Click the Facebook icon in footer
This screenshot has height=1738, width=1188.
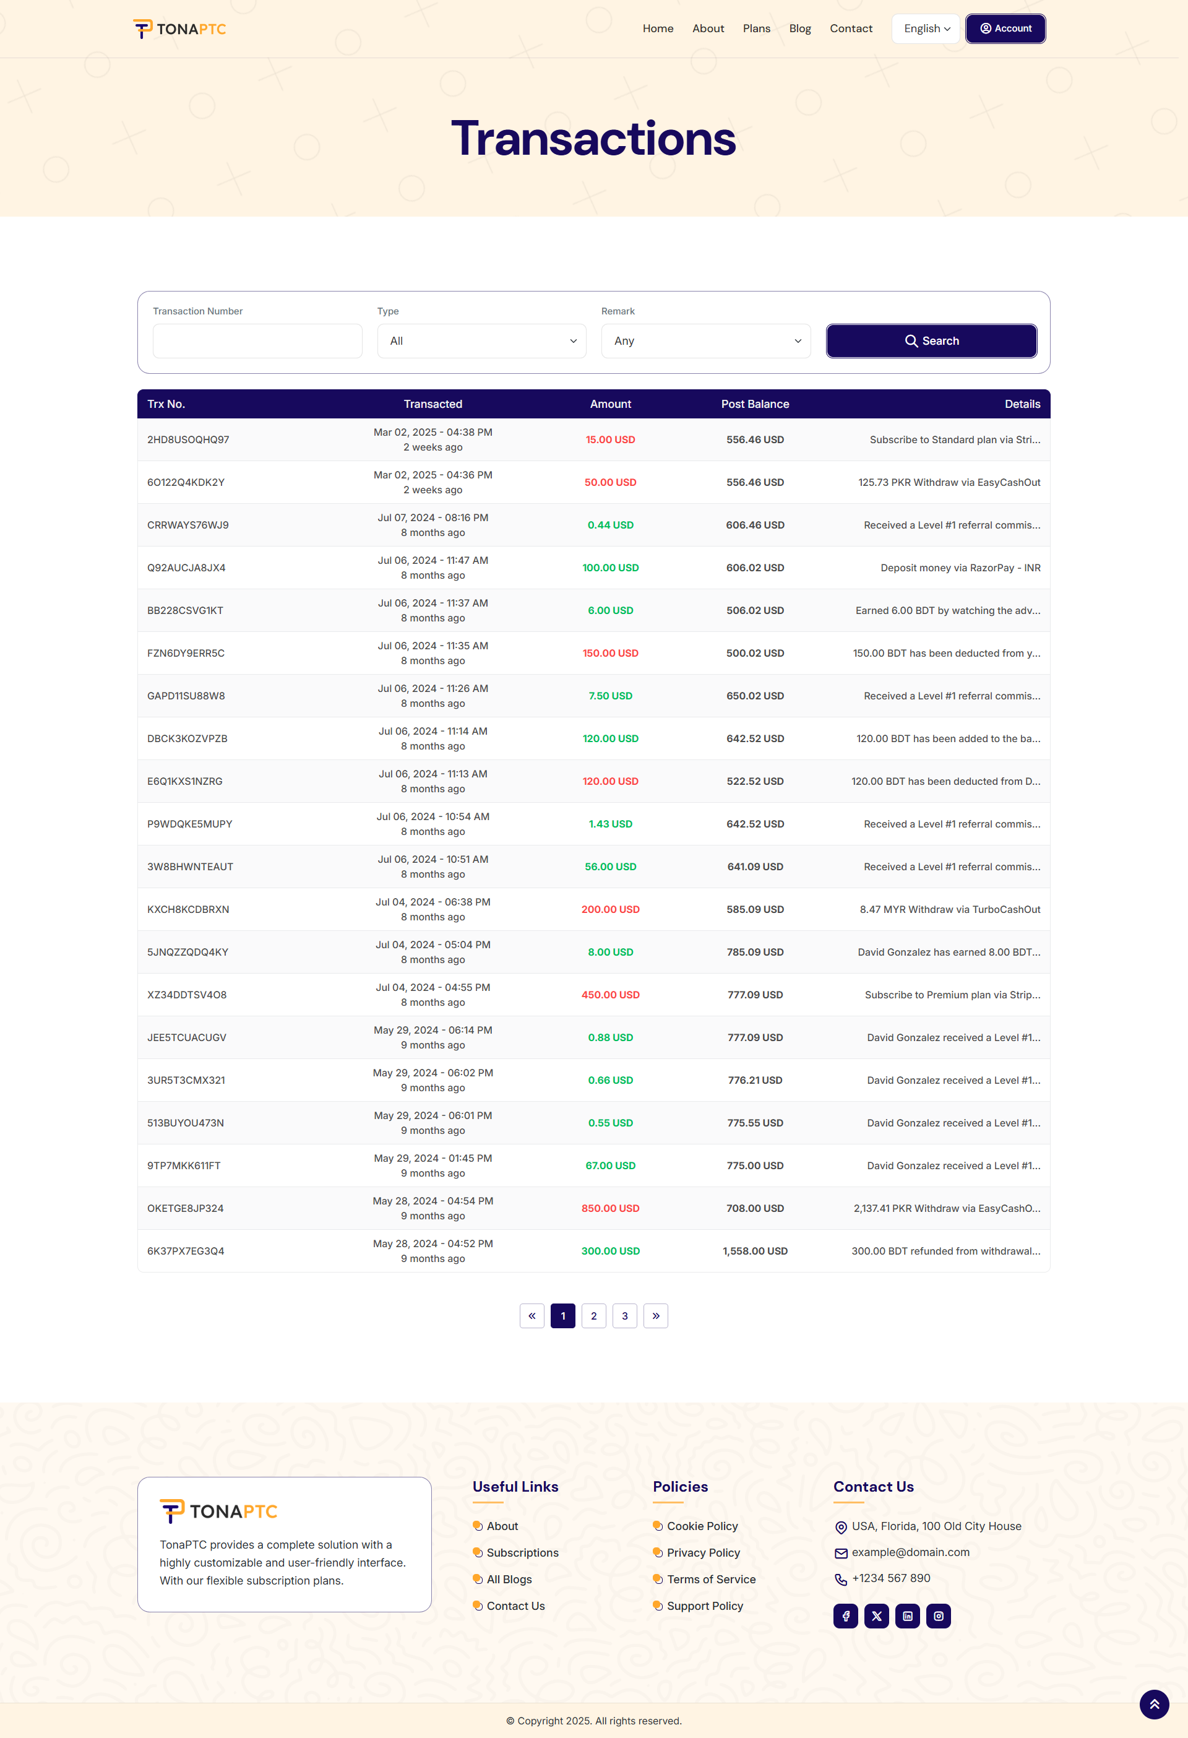(846, 1616)
